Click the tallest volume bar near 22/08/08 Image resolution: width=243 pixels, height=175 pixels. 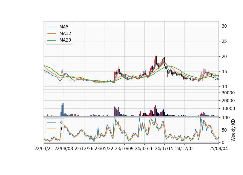(63, 110)
